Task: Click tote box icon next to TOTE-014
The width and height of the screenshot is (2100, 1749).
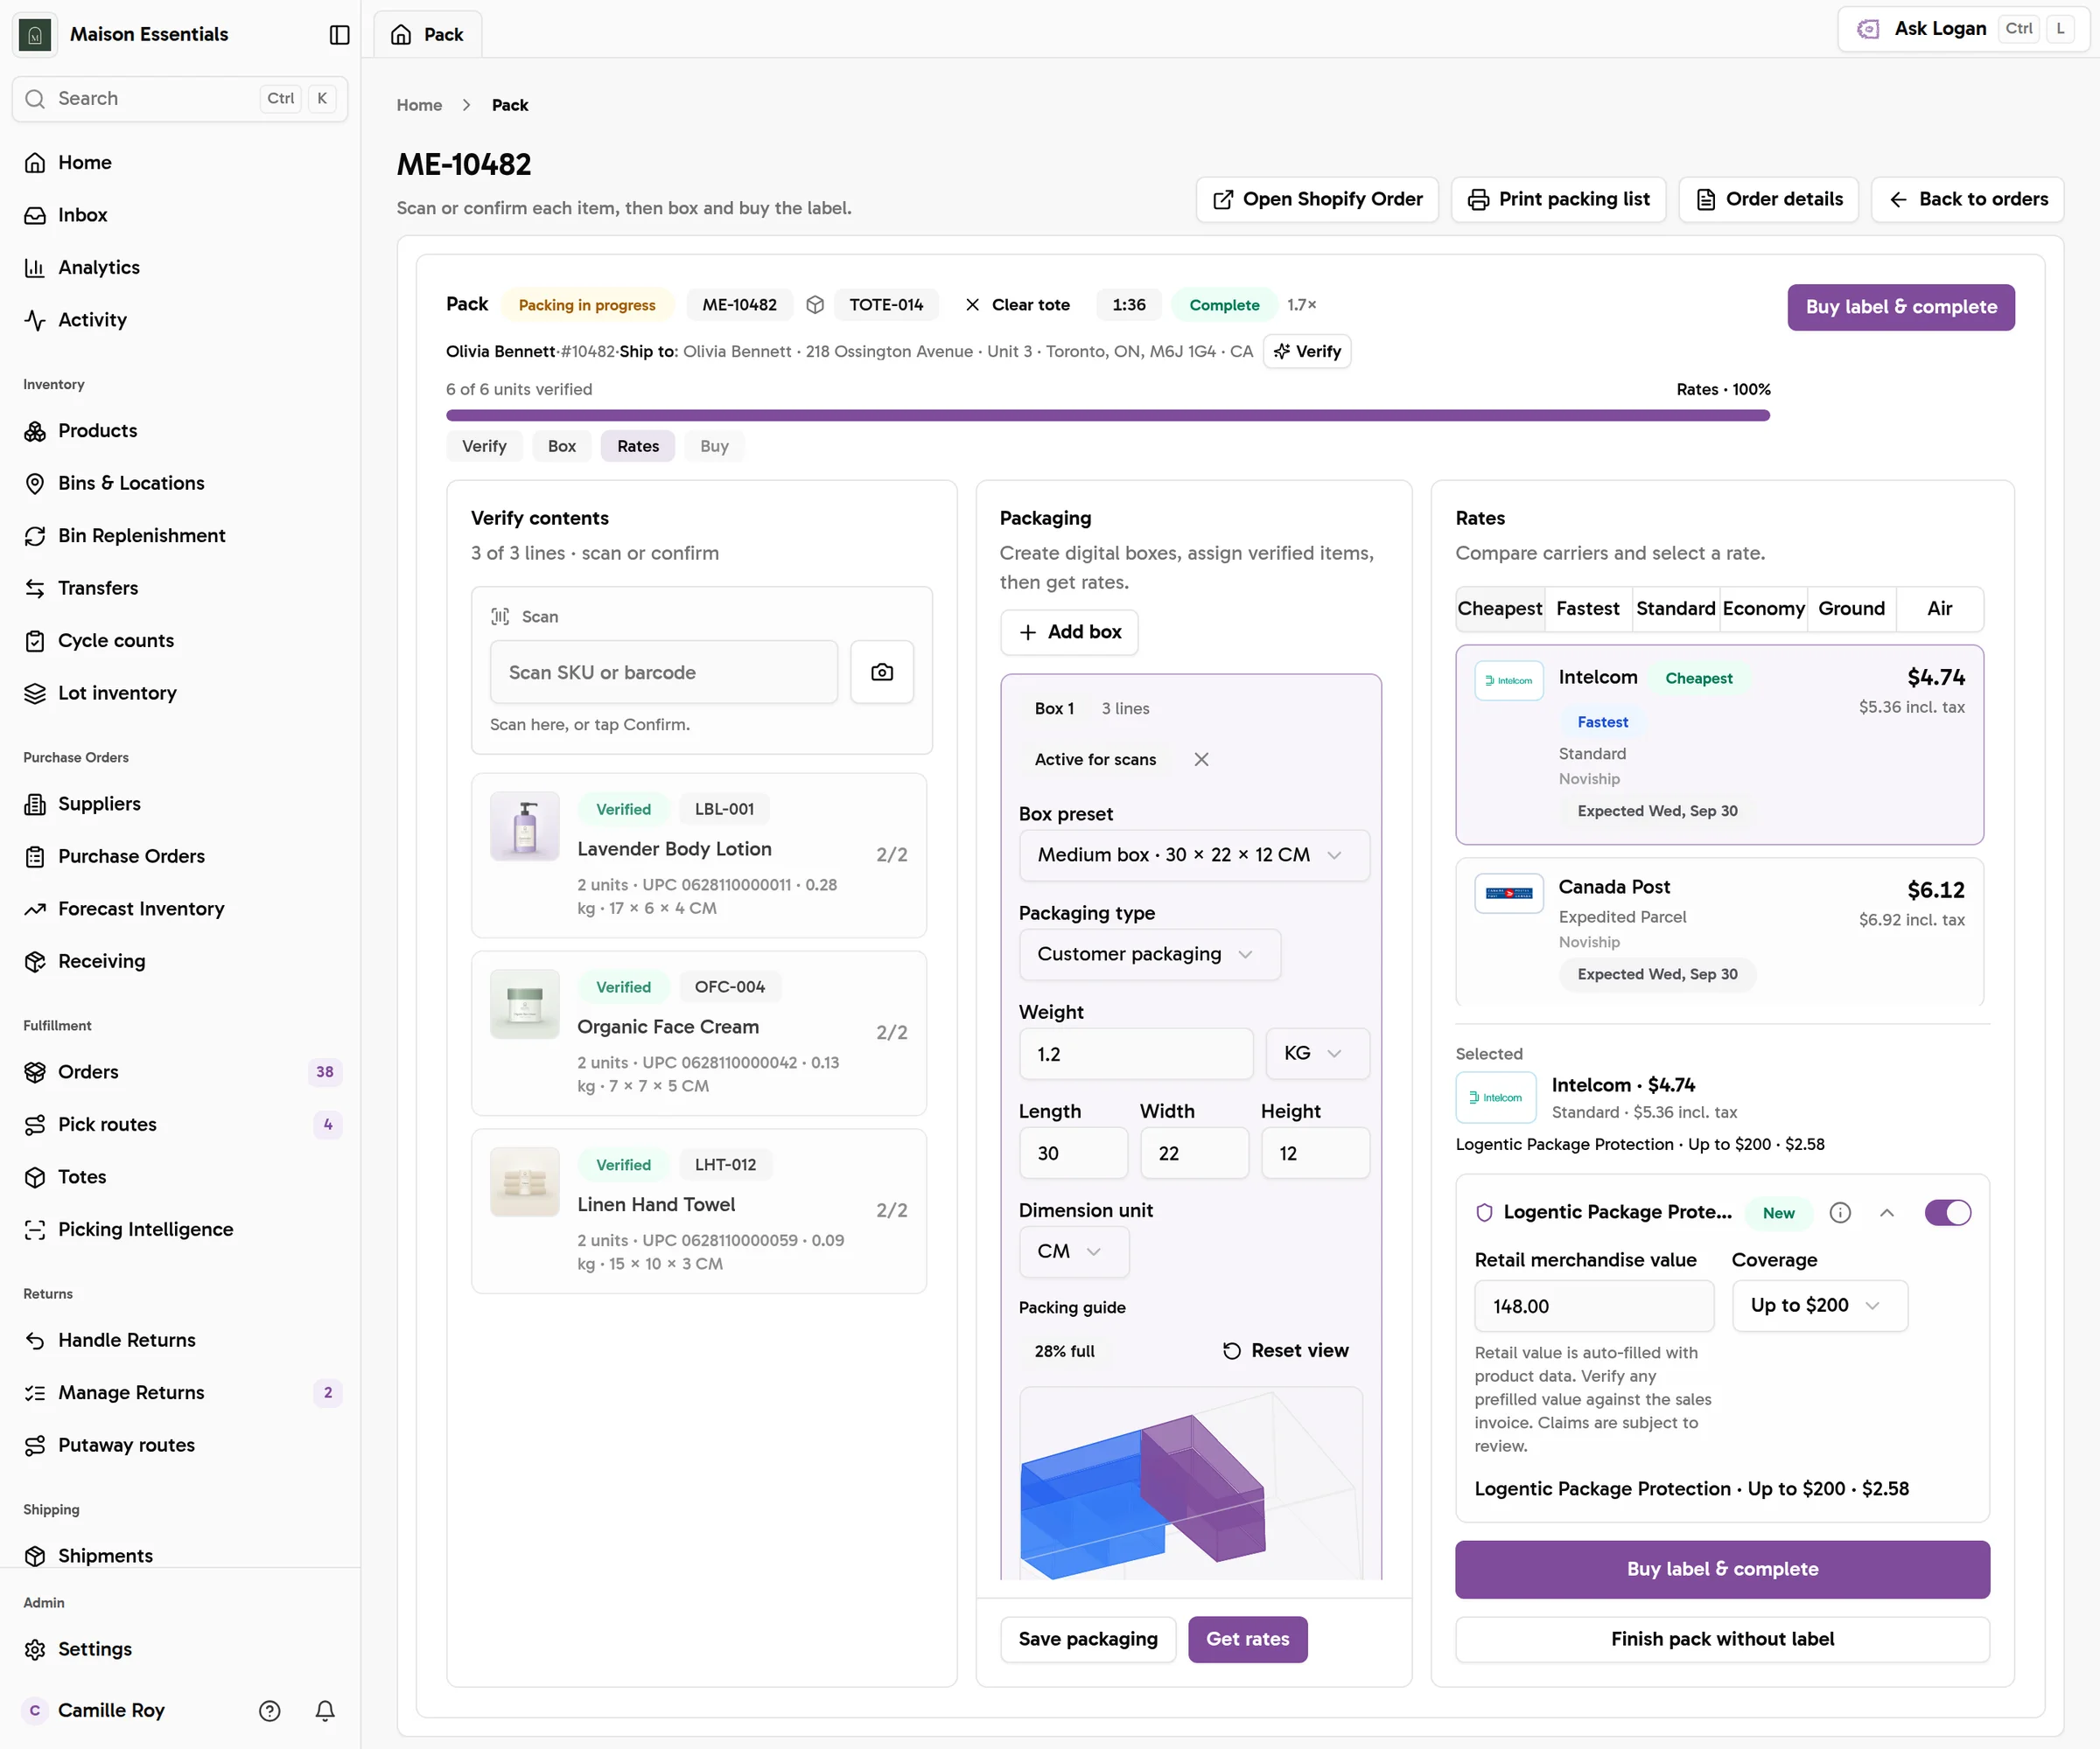Action: [x=815, y=305]
